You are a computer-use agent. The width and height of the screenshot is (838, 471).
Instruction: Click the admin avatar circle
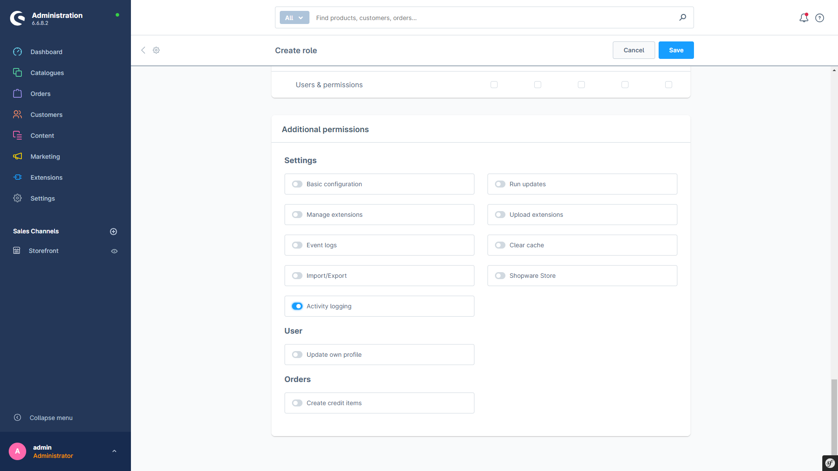pos(17,451)
